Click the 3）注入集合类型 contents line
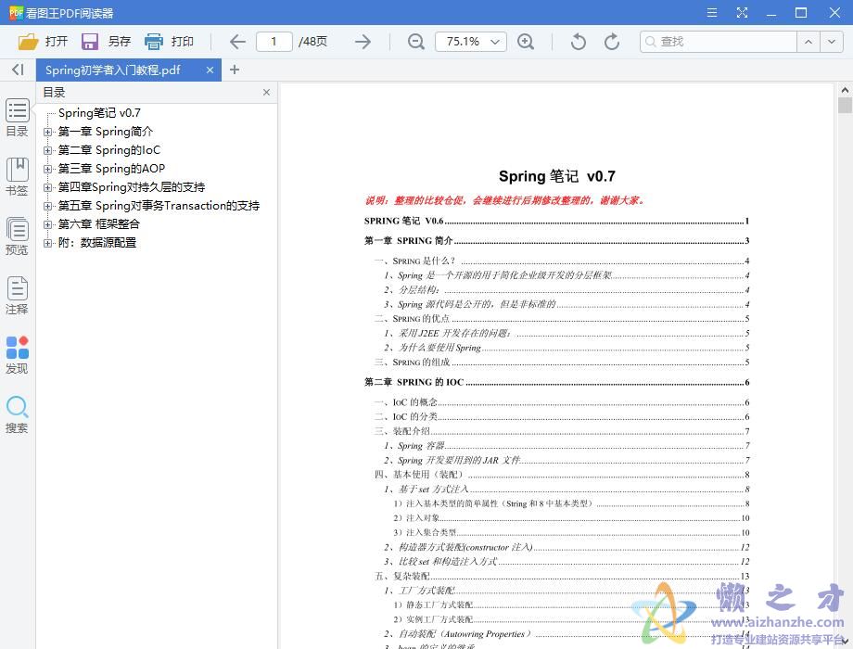Image resolution: width=853 pixels, height=649 pixels. pyautogui.click(x=571, y=532)
